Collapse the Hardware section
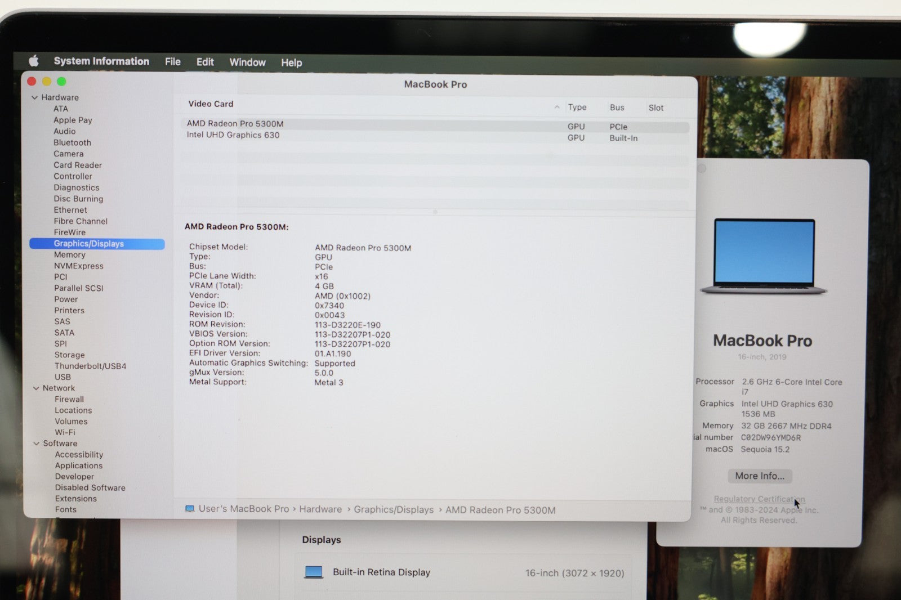The height and width of the screenshot is (600, 901). coord(35,97)
